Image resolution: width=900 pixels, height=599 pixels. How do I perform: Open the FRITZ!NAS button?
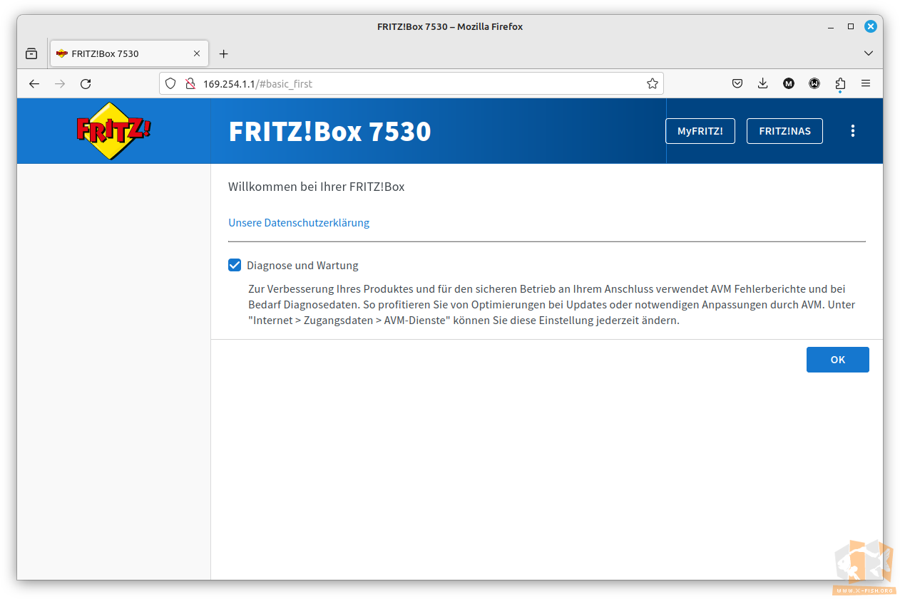[x=784, y=131]
